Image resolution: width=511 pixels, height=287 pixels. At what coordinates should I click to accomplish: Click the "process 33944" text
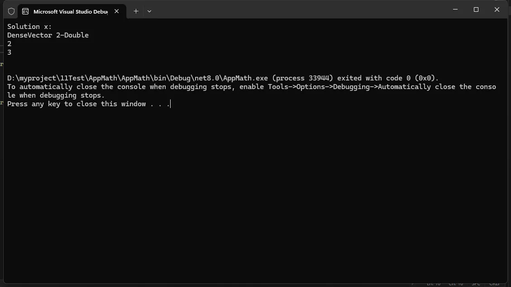pyautogui.click(x=304, y=78)
